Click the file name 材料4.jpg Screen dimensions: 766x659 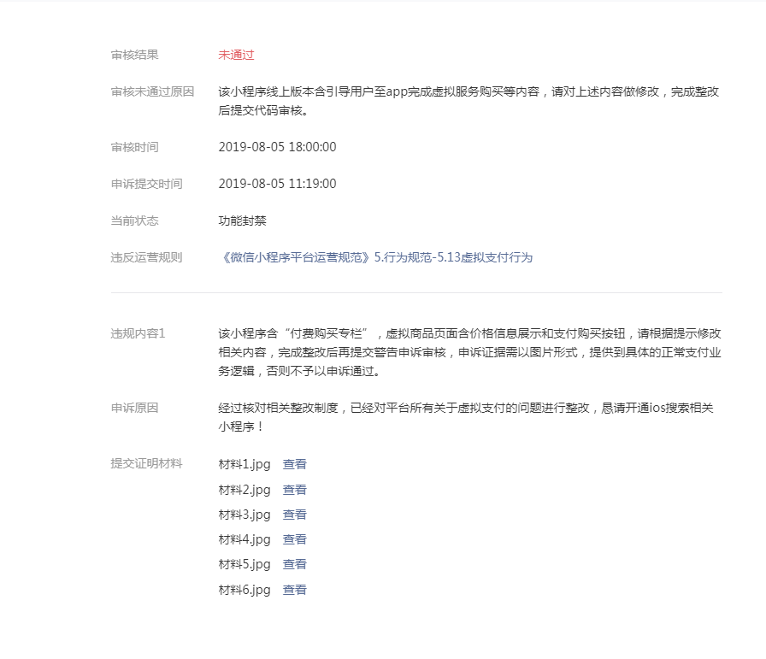coord(245,540)
